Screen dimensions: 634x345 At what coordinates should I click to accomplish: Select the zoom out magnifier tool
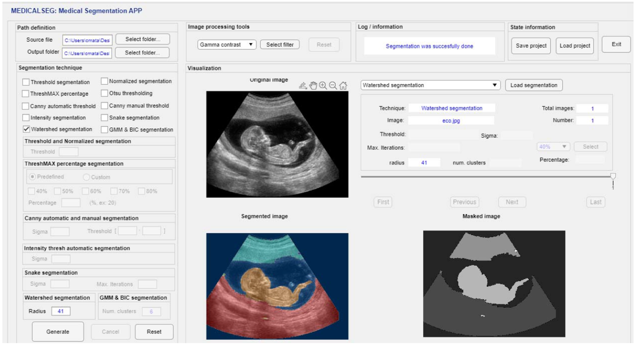[x=333, y=86]
